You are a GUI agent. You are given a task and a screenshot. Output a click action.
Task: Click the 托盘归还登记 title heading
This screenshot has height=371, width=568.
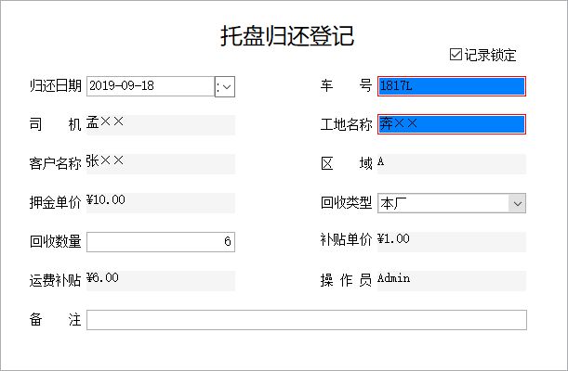[287, 36]
